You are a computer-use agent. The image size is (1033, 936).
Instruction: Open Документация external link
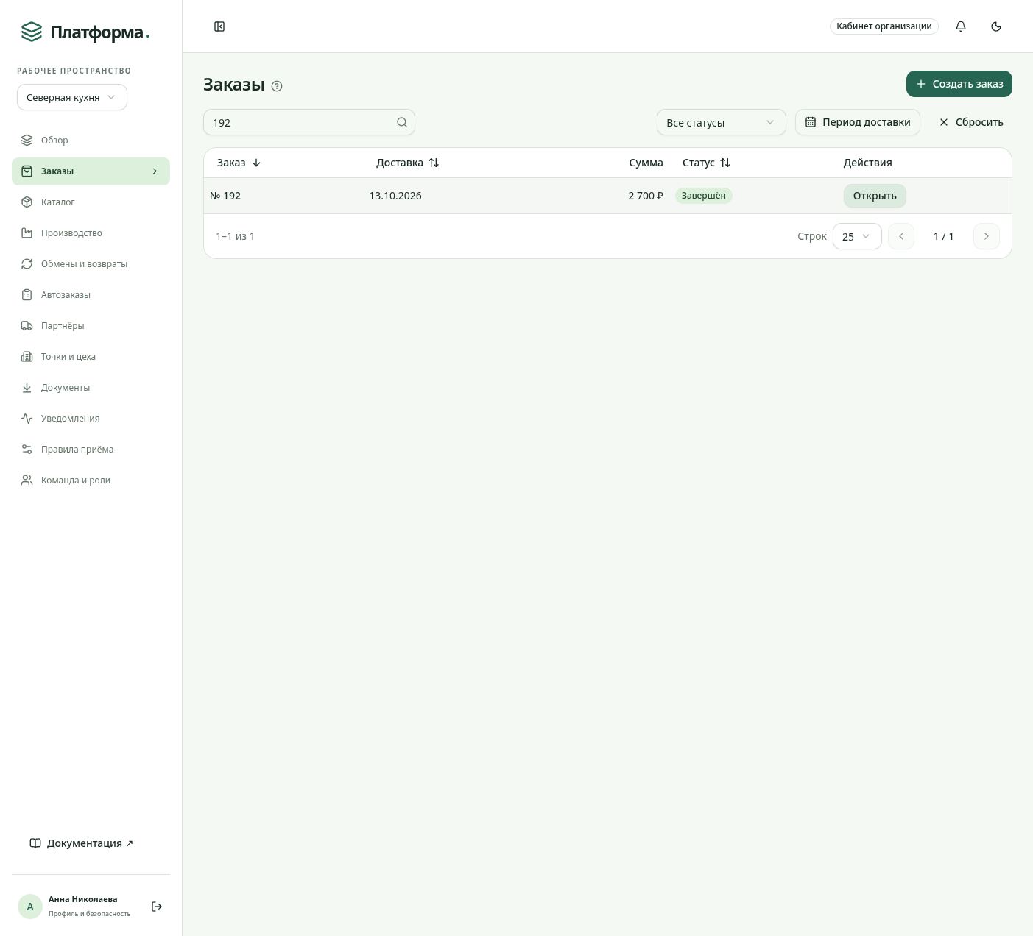click(82, 843)
